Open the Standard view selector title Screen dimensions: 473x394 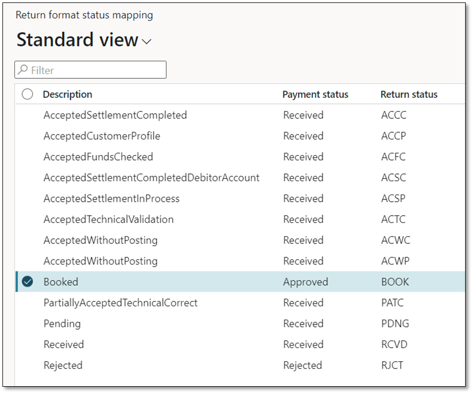(x=77, y=40)
